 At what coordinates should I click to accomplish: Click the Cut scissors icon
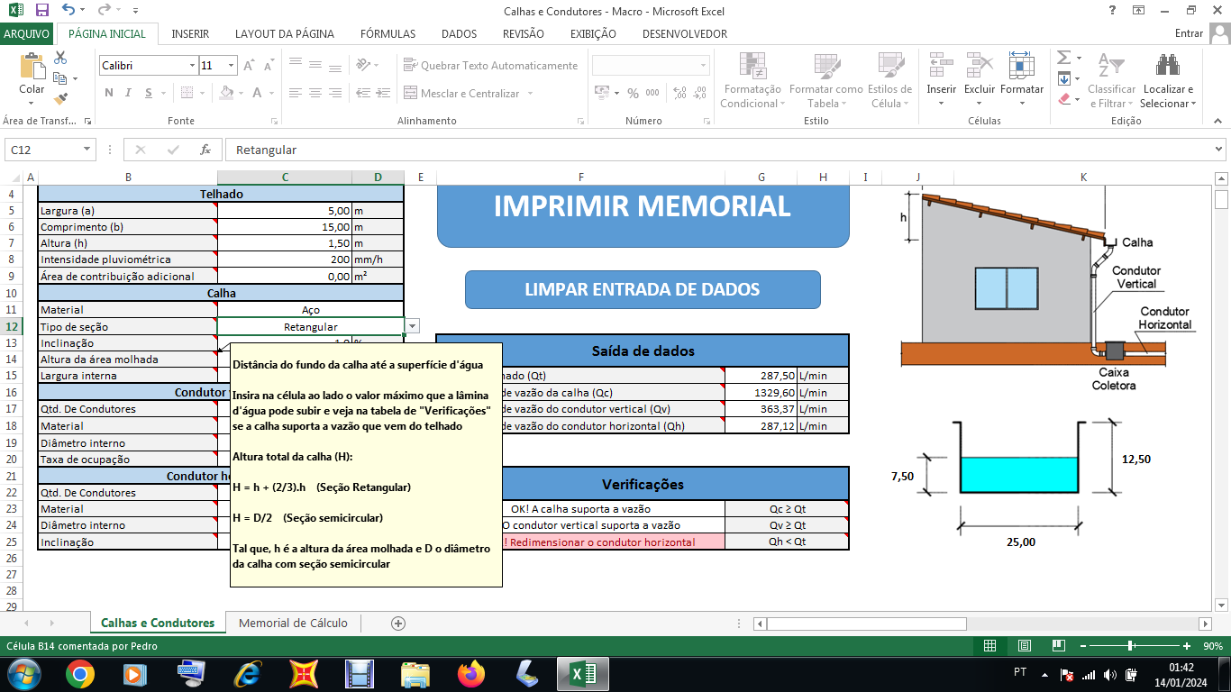(x=60, y=58)
